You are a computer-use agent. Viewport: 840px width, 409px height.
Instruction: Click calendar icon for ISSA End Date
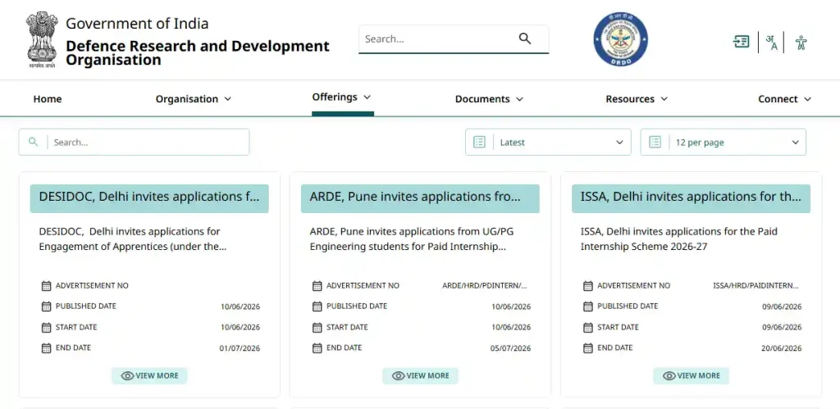click(x=588, y=348)
